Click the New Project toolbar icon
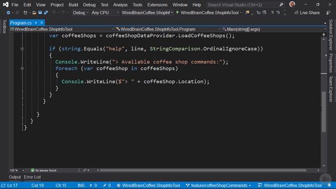Screen dimensions: 336x189 [25, 13]
